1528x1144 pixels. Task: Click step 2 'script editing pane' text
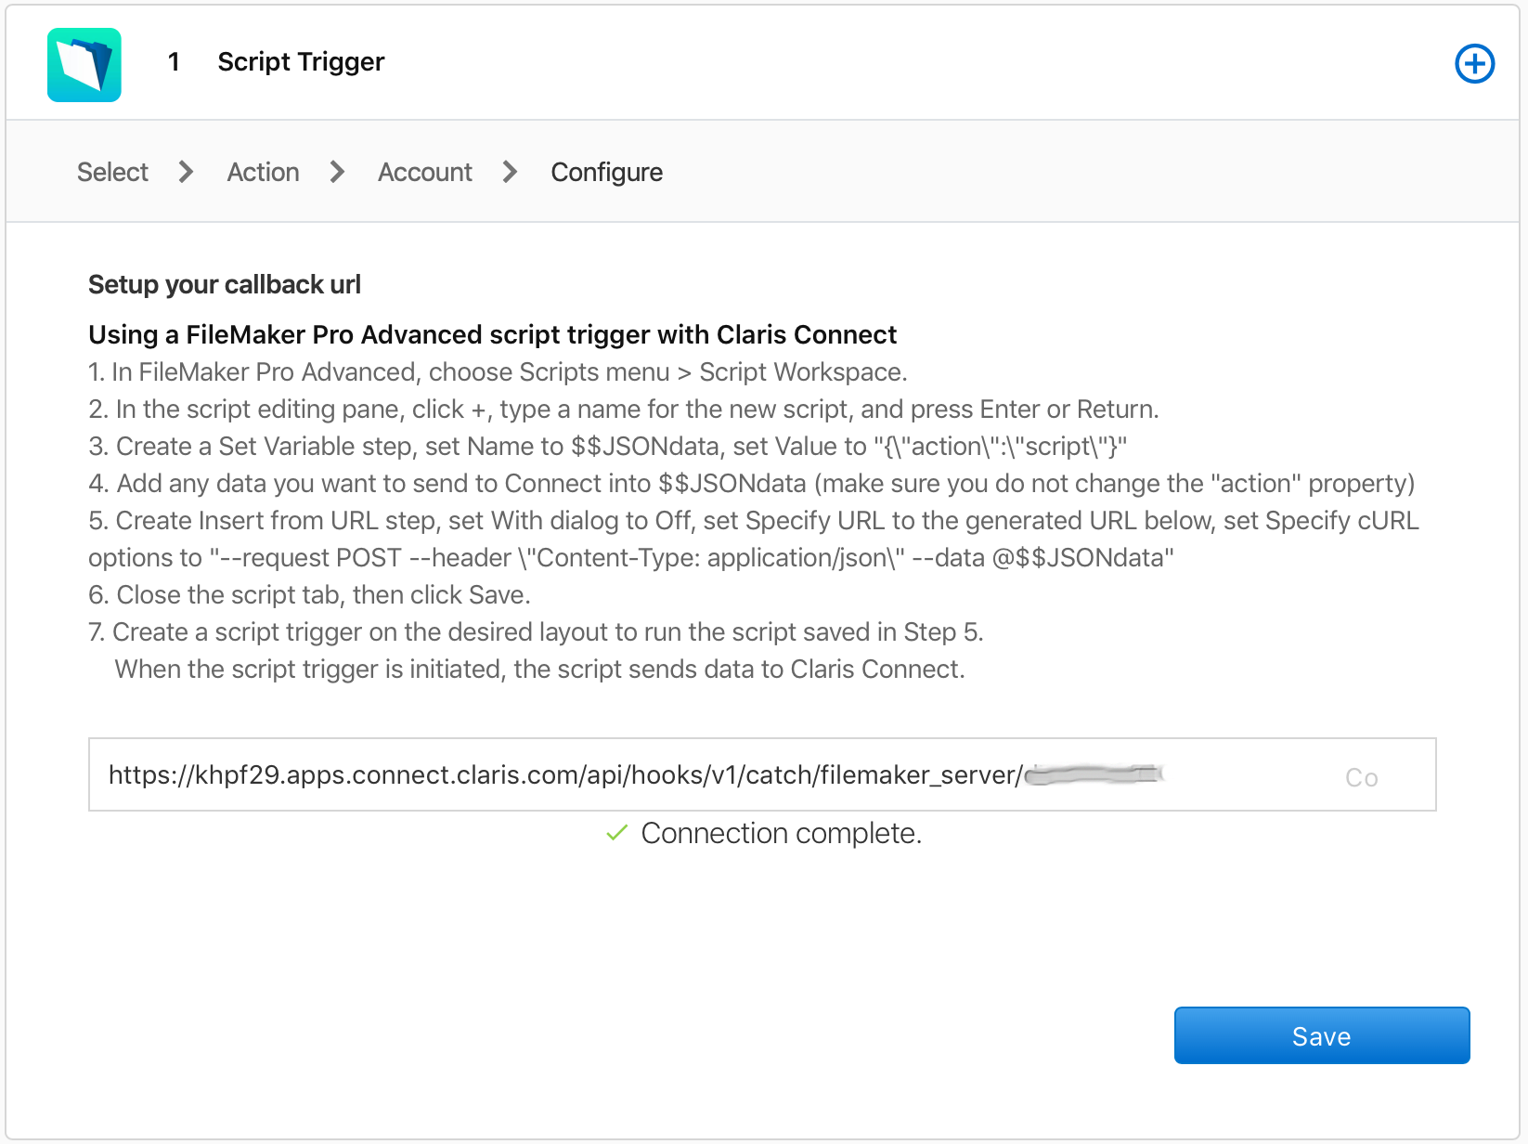point(624,409)
